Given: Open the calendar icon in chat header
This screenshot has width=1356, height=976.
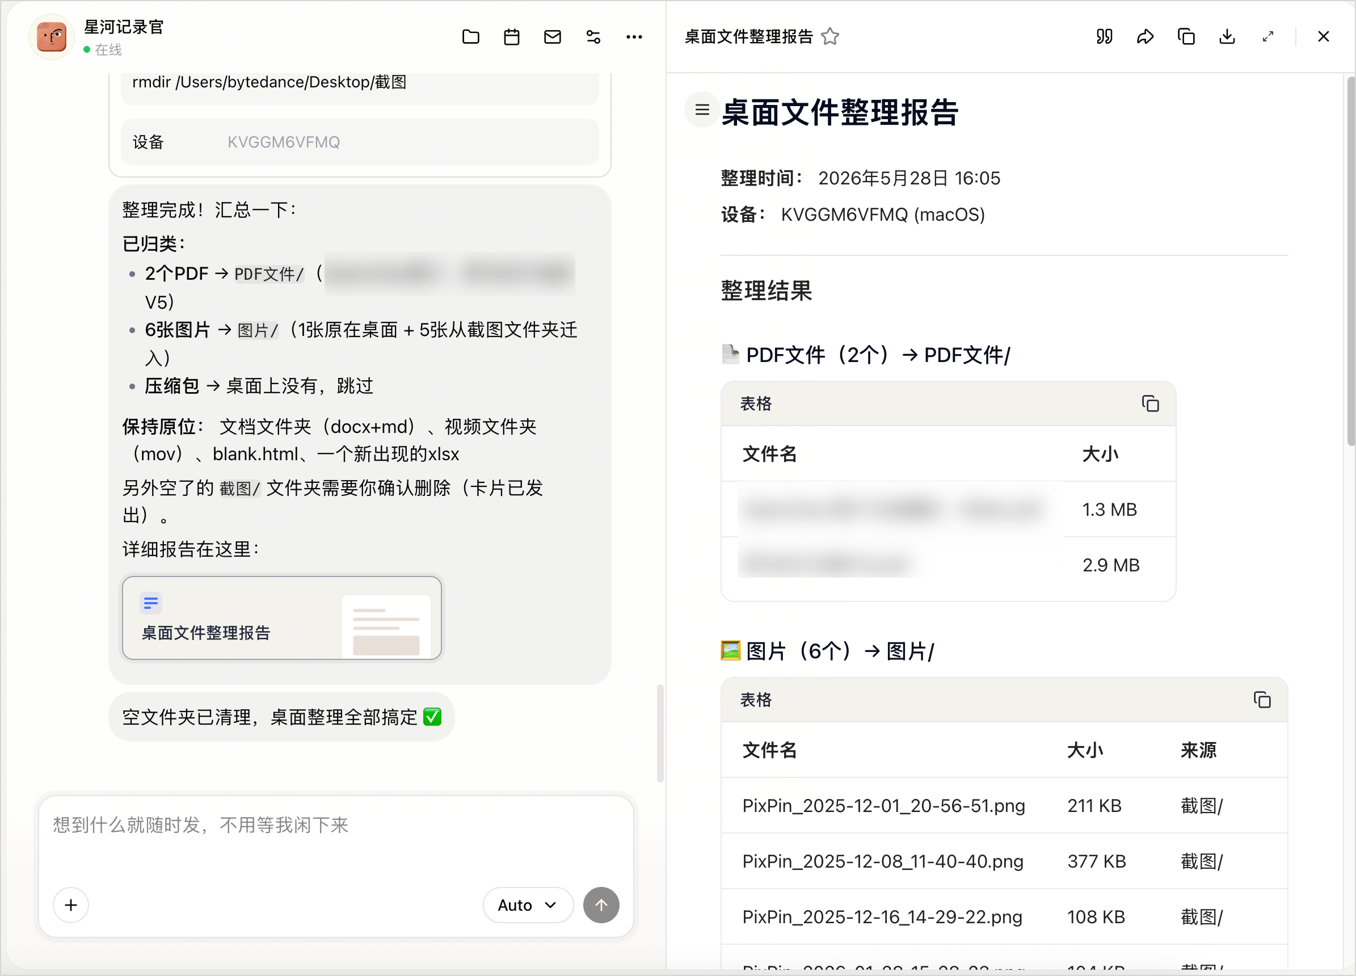Looking at the screenshot, I should 512,37.
